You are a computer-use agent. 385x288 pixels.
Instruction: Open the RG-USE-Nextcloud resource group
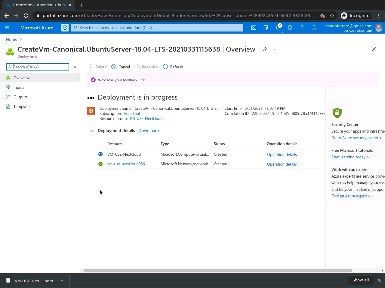[146, 119]
